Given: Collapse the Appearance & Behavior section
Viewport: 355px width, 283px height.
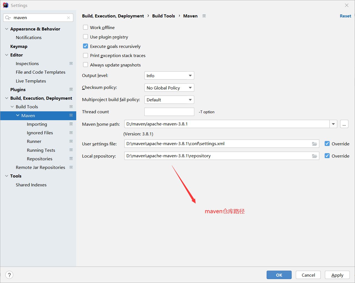Looking at the screenshot, I should (7, 29).
